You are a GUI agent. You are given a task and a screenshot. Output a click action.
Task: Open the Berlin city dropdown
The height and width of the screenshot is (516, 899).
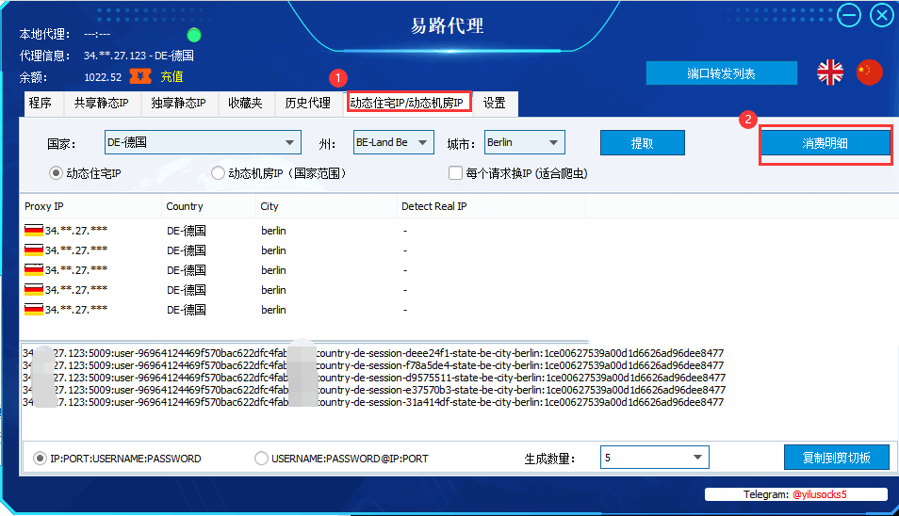point(525,142)
